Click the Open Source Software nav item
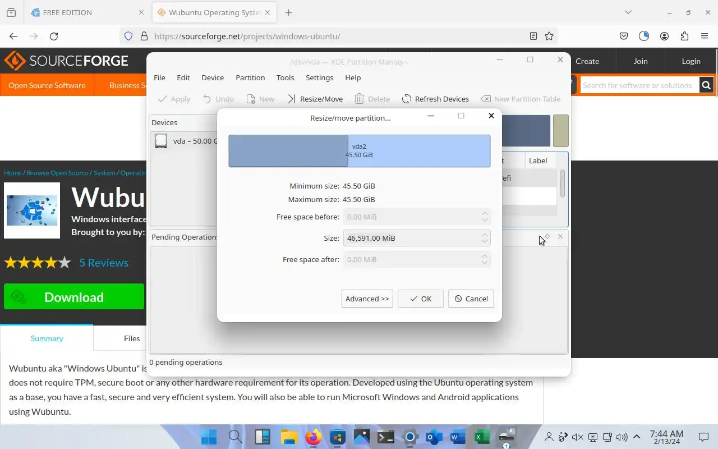Viewport: 718px width, 449px height. click(47, 85)
